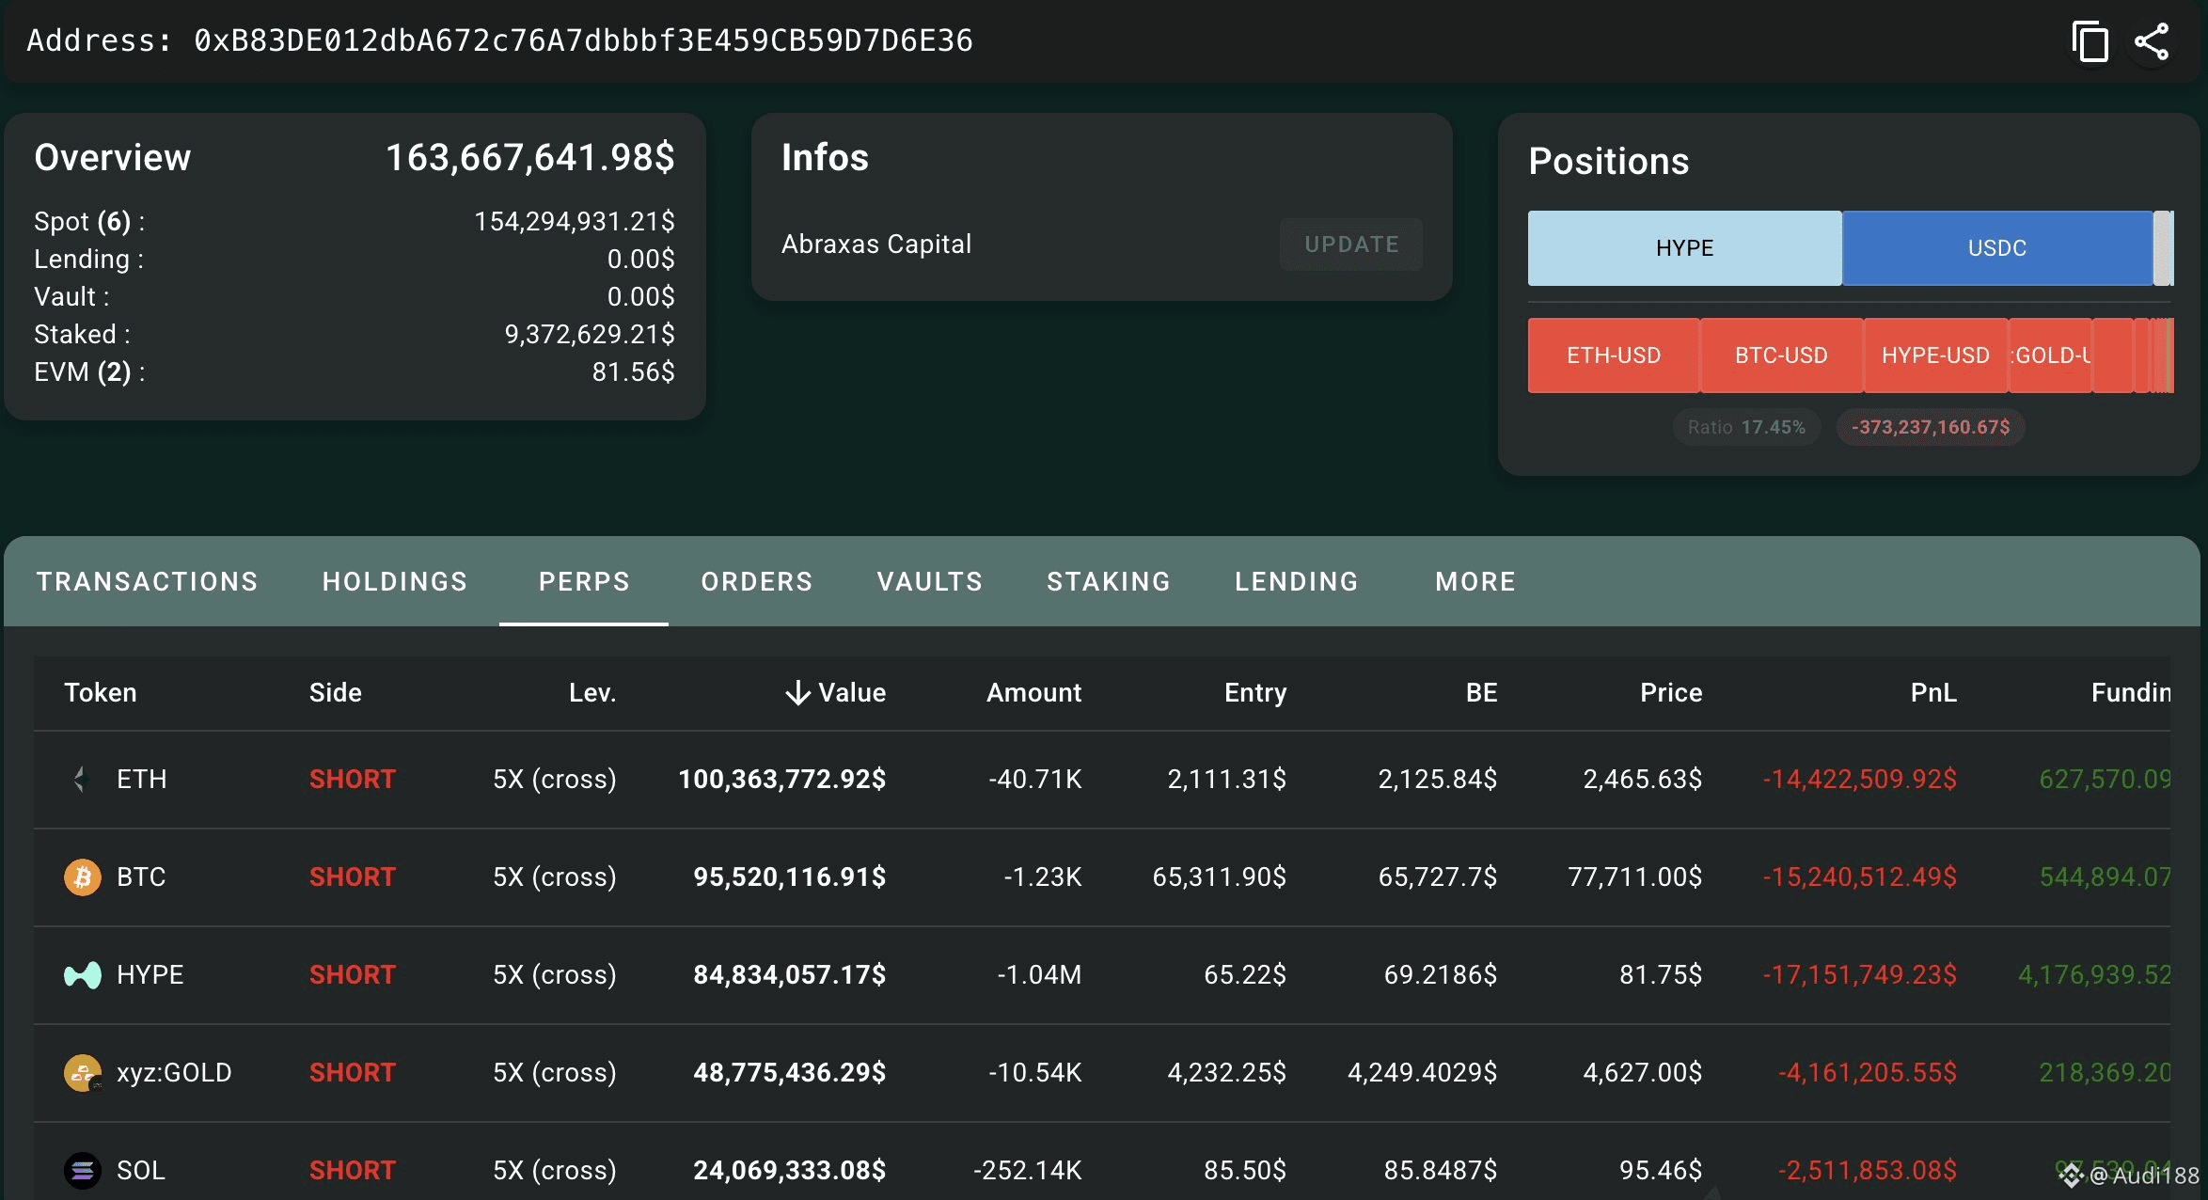The width and height of the screenshot is (2208, 1200).
Task: Click the SOL token icon
Action: (x=82, y=1171)
